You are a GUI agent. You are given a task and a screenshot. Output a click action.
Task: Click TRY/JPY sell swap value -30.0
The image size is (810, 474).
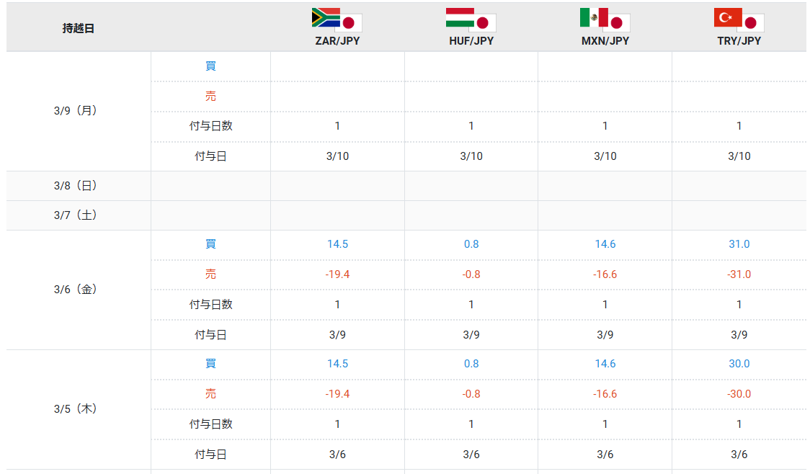(x=739, y=394)
